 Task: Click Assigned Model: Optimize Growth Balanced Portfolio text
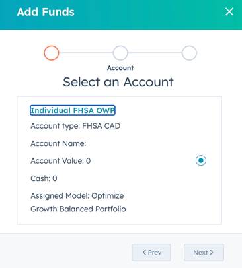pos(78,202)
